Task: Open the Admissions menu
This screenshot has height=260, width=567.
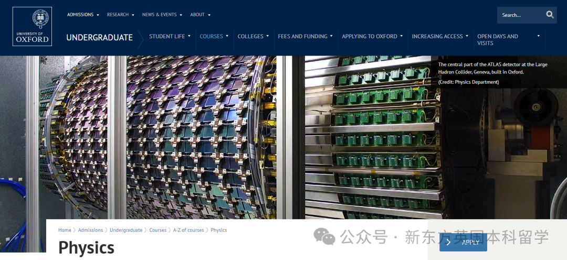Action: pos(83,15)
